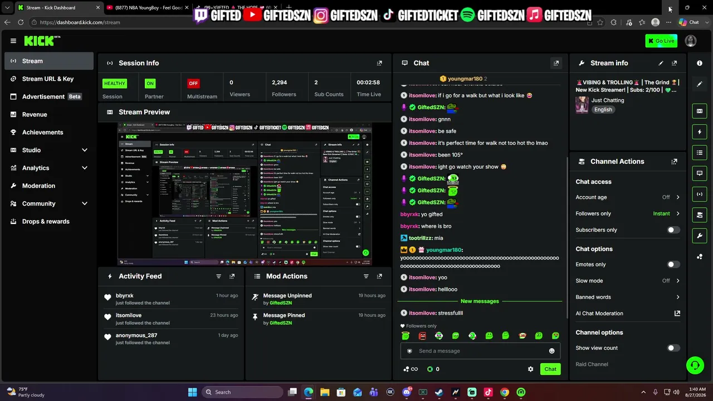Pop out the Channel Actions panel
Viewport: 713px width, 401px height.
click(674, 162)
